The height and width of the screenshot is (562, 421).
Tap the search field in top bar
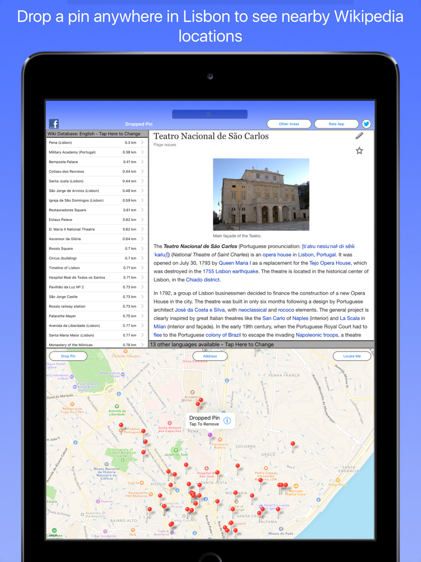[210, 114]
